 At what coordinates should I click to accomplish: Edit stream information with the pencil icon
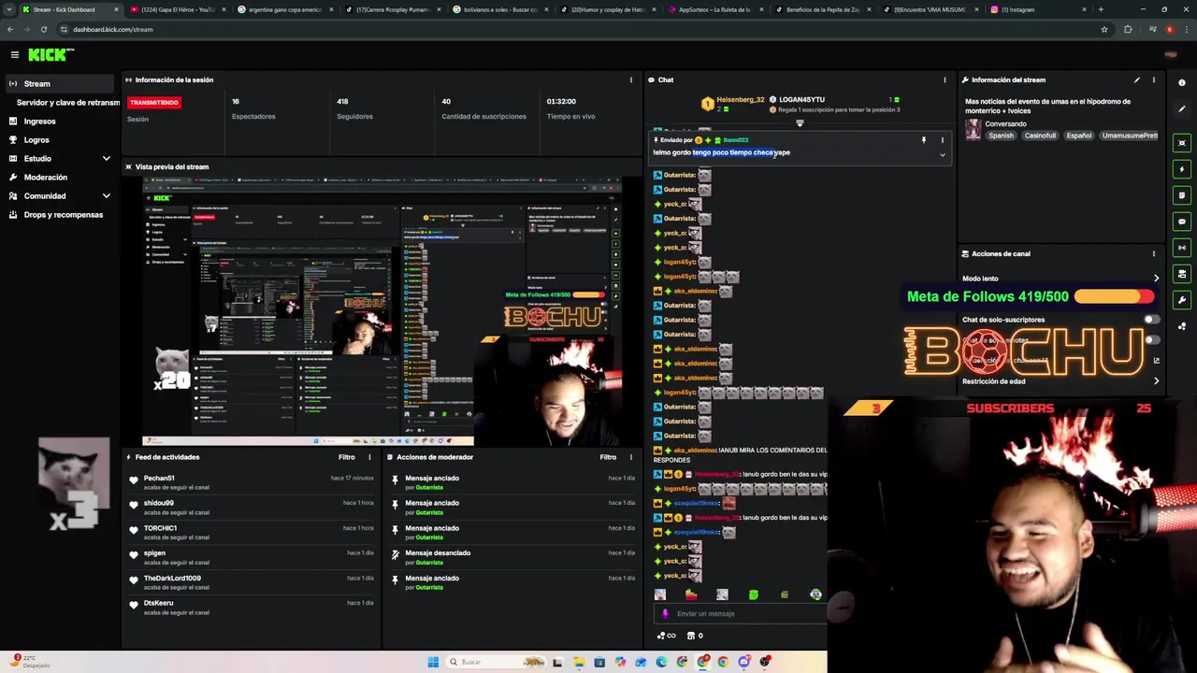point(1137,79)
